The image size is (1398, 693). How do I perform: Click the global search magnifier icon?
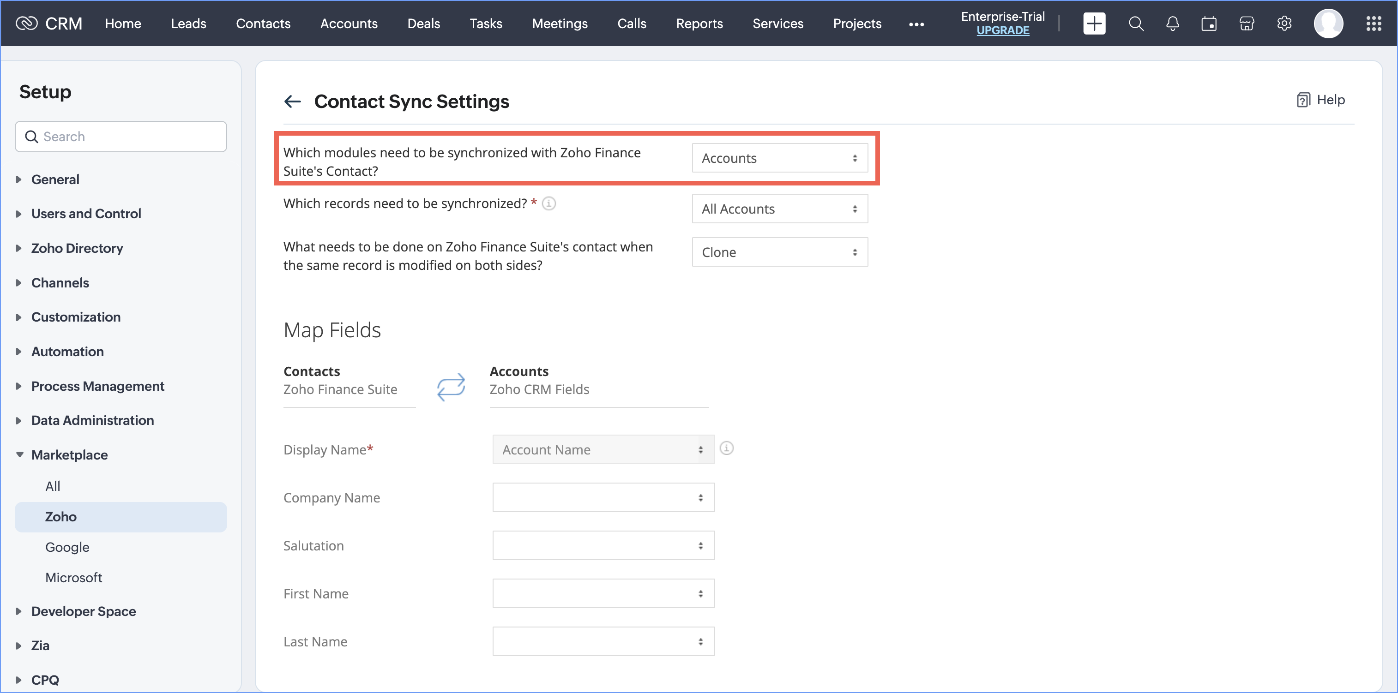coord(1136,24)
